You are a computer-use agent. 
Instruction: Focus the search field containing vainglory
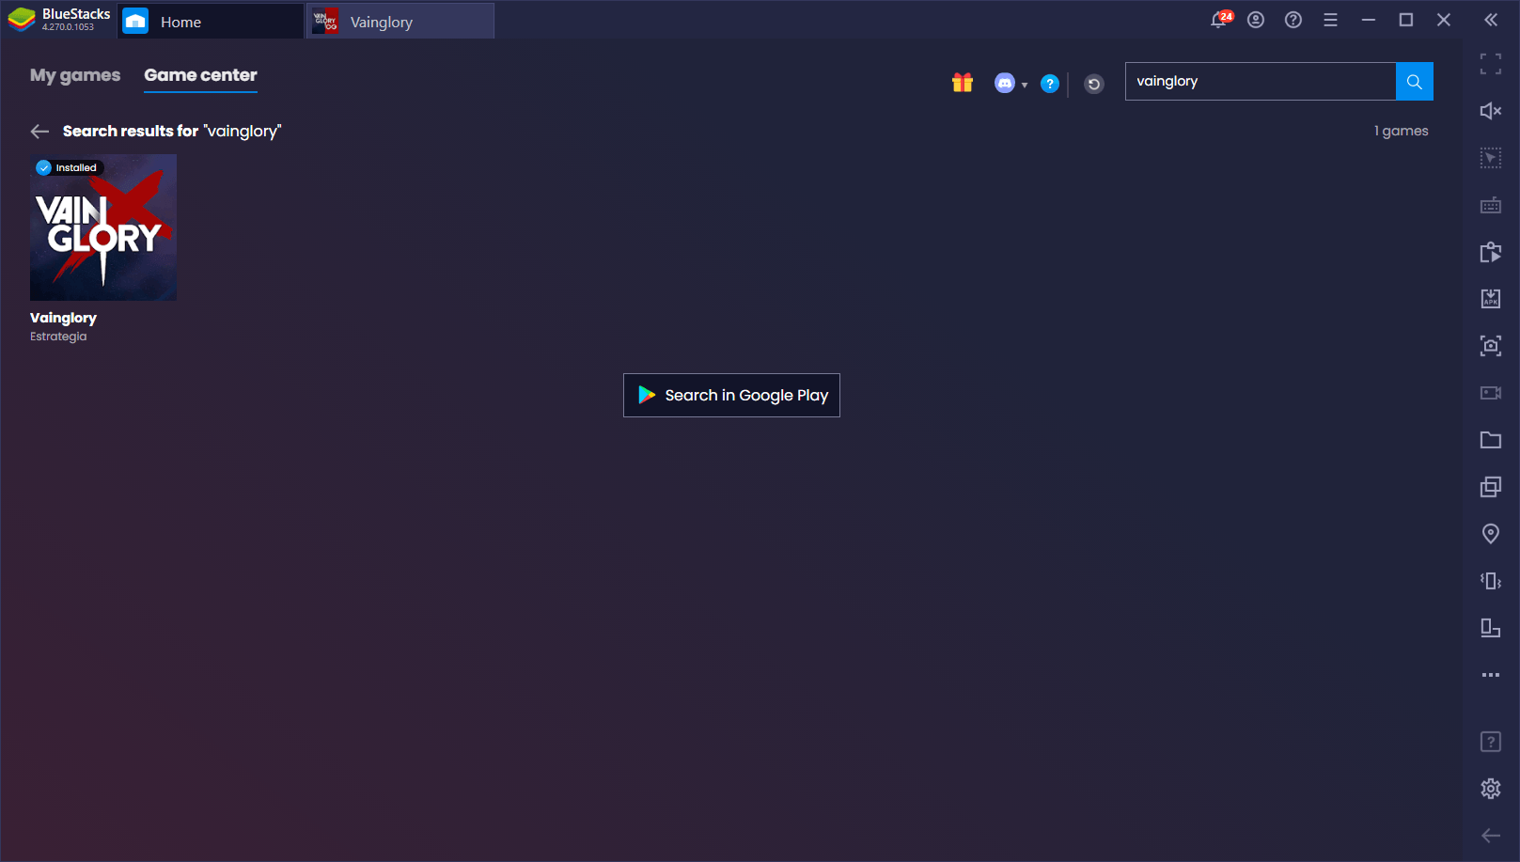pos(1261,82)
